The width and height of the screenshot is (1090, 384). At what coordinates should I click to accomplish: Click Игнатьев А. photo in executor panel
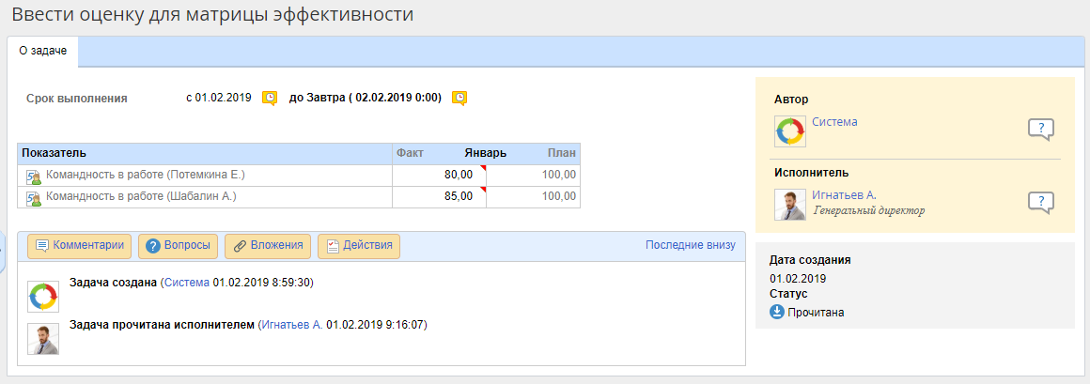[x=790, y=205]
